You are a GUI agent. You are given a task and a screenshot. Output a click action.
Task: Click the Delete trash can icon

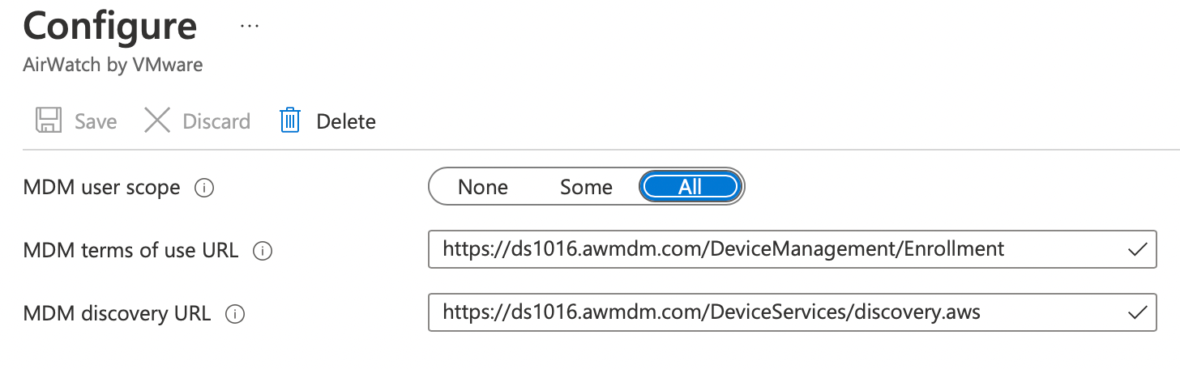click(x=290, y=121)
